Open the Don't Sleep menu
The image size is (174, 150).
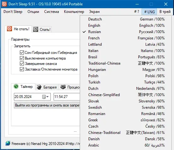pos(13,12)
